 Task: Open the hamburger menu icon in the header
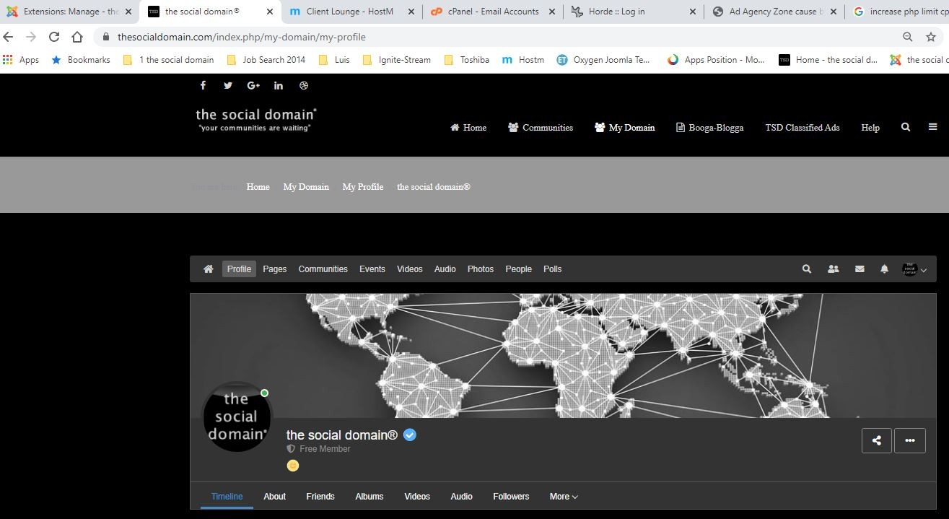tap(932, 127)
